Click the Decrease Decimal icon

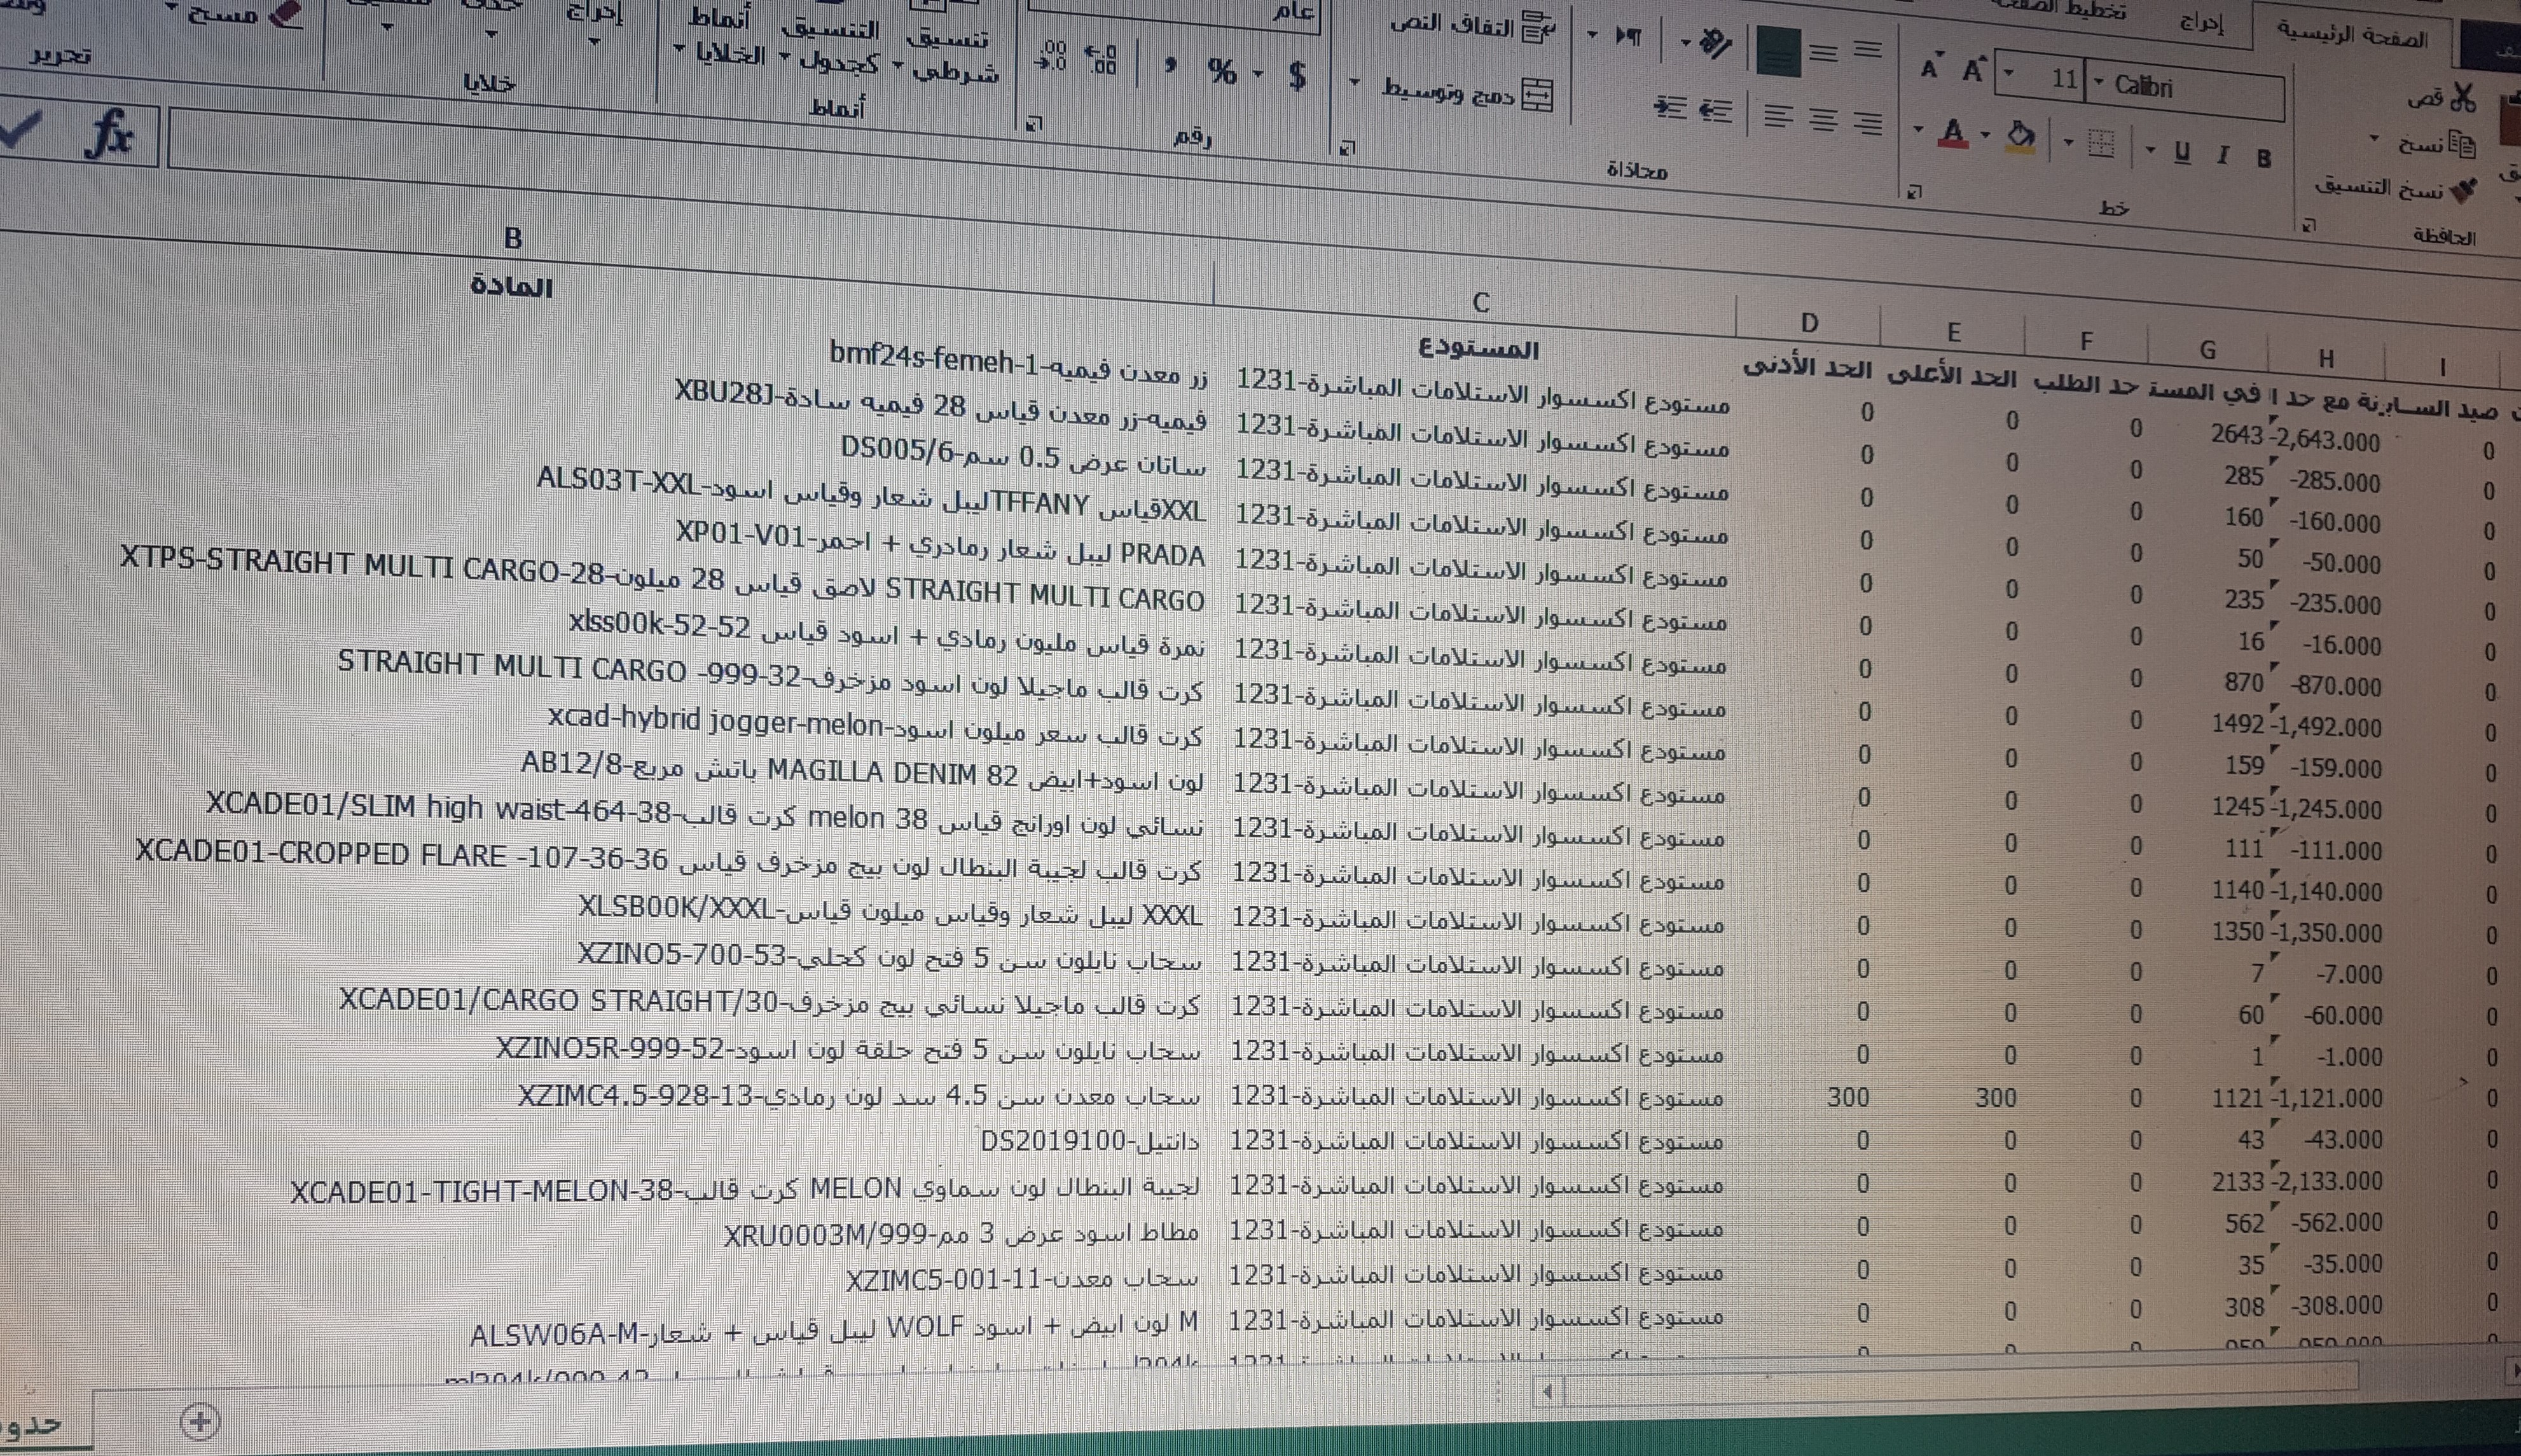click(x=1051, y=55)
